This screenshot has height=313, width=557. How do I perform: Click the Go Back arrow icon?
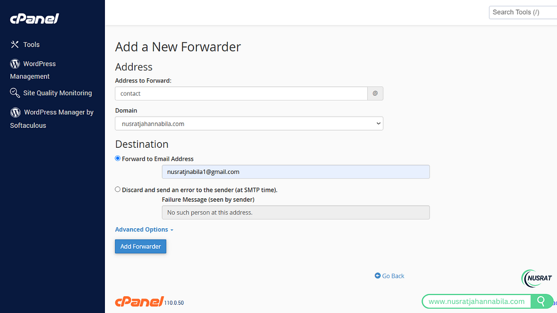[x=377, y=276]
